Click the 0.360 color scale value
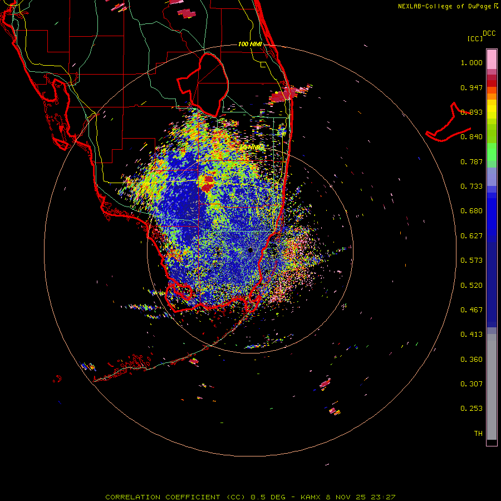501x501 pixels. click(x=471, y=360)
